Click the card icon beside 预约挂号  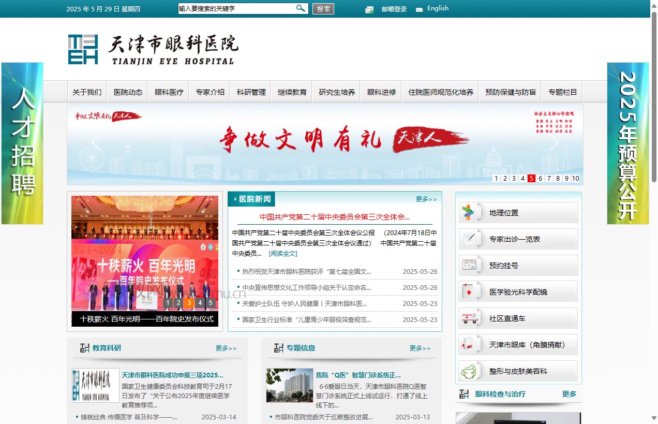coord(470,265)
